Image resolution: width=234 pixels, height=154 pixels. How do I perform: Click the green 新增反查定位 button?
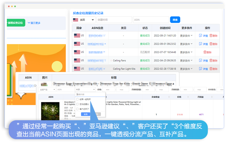coord(16,23)
